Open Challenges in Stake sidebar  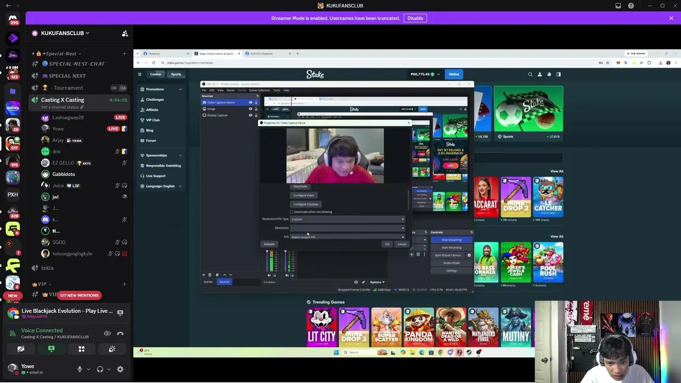tap(155, 99)
